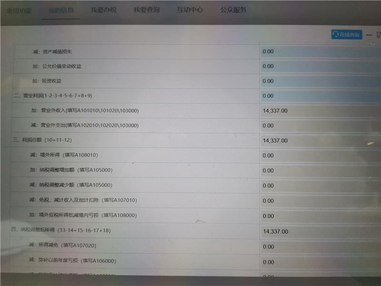This screenshot has width=381, height=286.
Task: Open the 在线咨询 online consultation button
Action: (x=347, y=35)
